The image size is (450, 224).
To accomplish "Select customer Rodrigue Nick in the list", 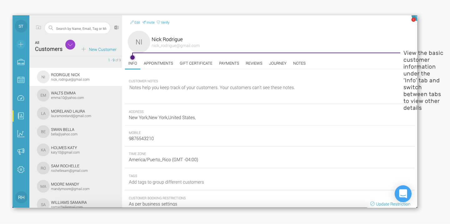I will (76, 77).
